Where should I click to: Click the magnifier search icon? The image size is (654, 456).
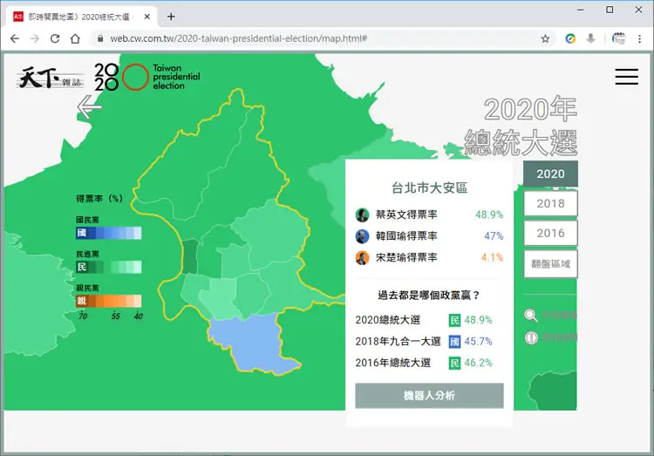pos(531,316)
